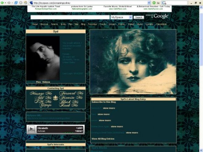Expand the address bar URL history dropdown
The image size is (203, 152).
(x=149, y=3)
